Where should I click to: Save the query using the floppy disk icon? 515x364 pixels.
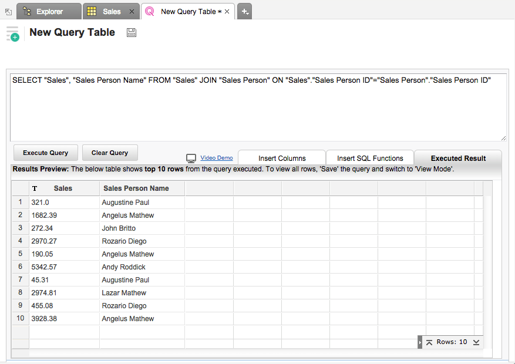131,32
